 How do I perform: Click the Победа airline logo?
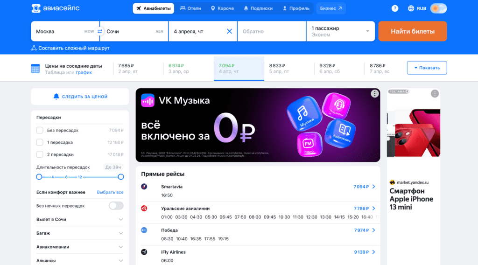(x=144, y=230)
